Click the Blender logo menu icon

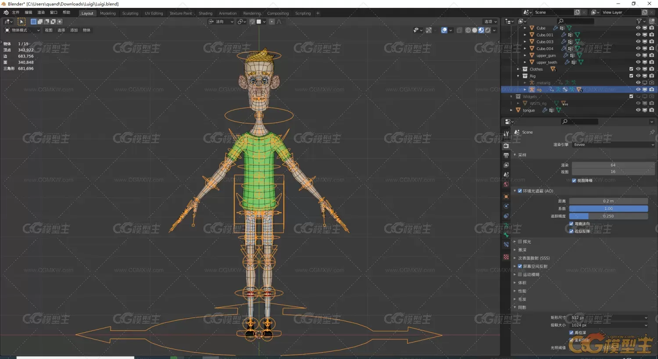[x=6, y=13]
